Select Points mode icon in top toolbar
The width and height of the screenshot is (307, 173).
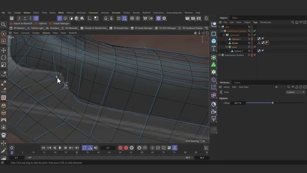click(x=59, y=18)
